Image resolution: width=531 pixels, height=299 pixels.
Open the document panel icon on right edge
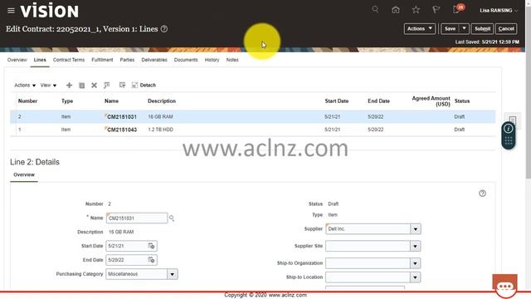point(513,120)
